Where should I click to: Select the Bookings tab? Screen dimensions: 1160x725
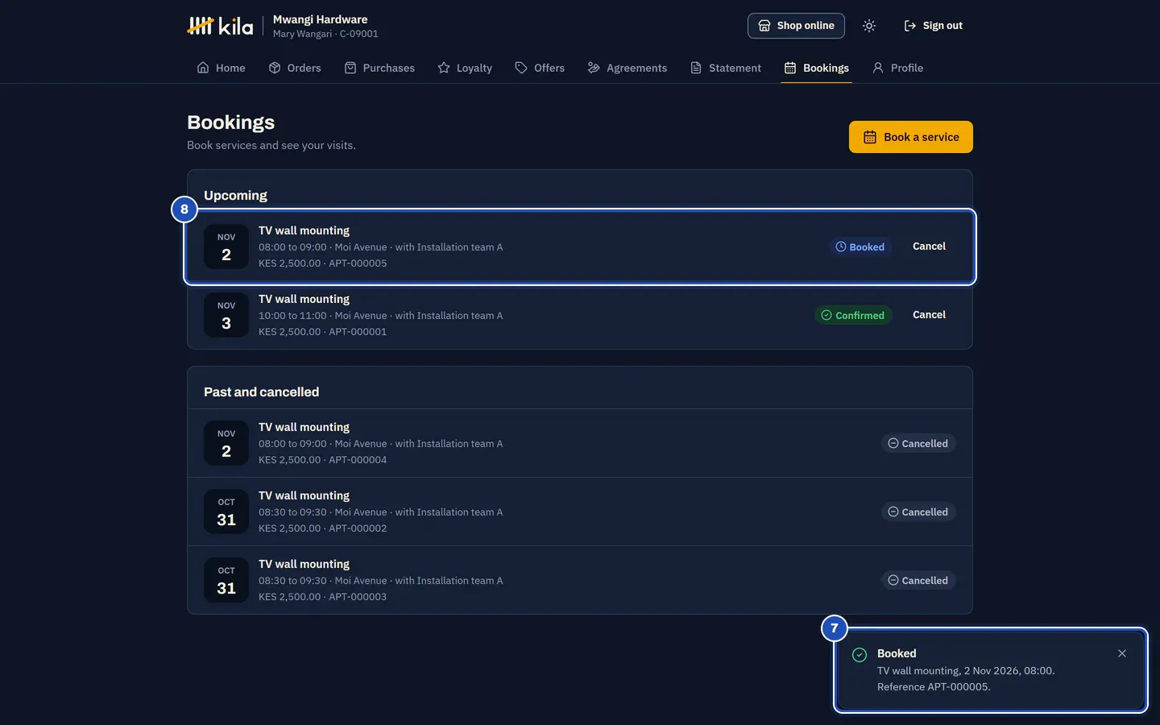[817, 68]
